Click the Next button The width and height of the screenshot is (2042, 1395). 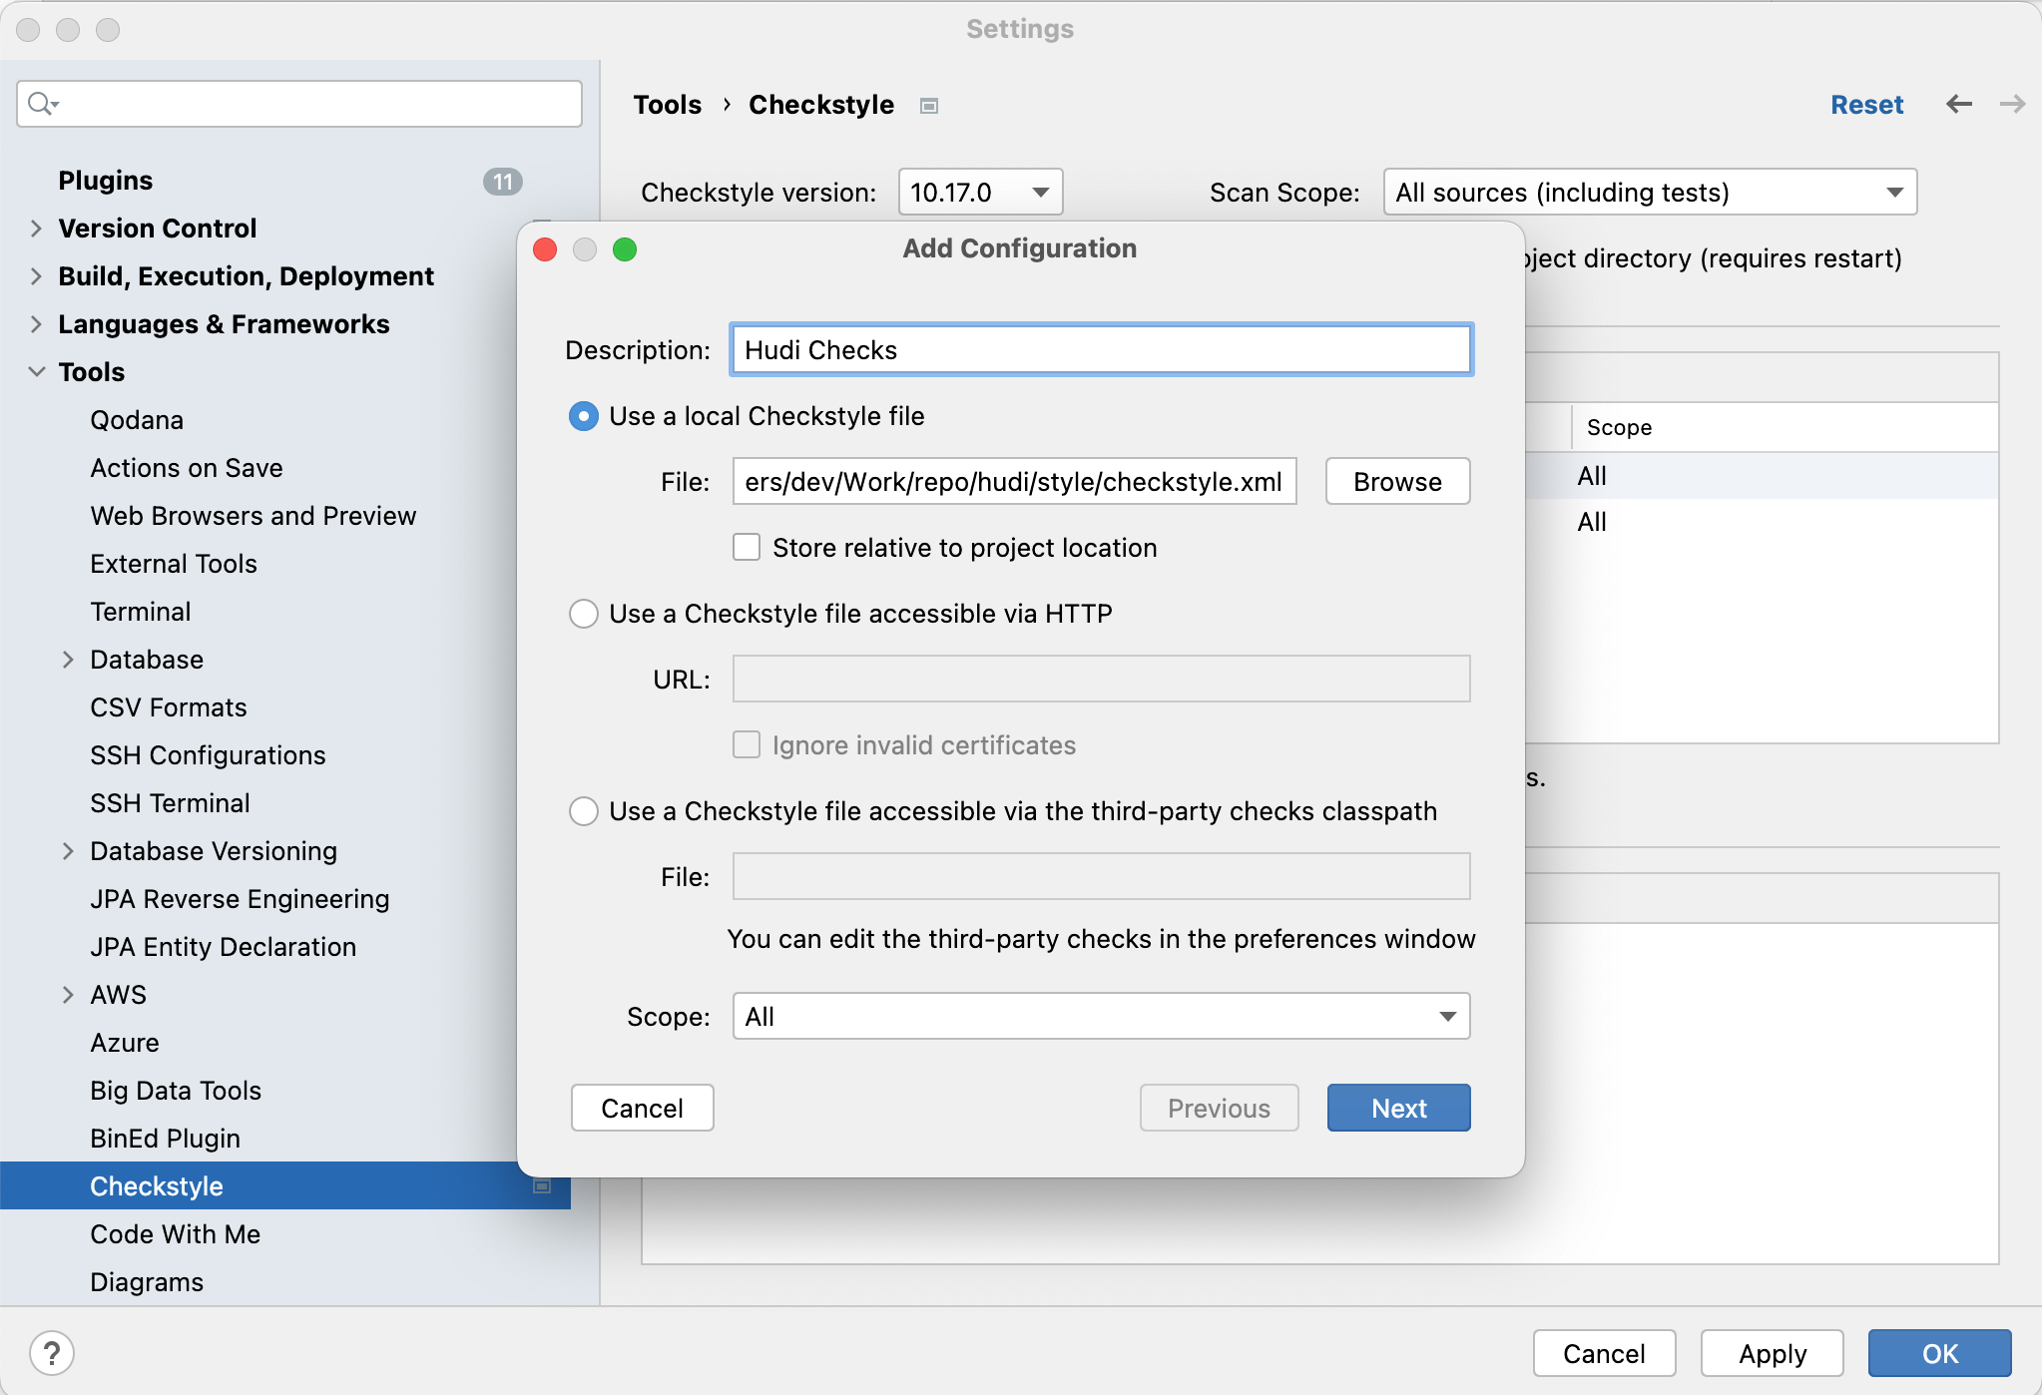point(1397,1108)
